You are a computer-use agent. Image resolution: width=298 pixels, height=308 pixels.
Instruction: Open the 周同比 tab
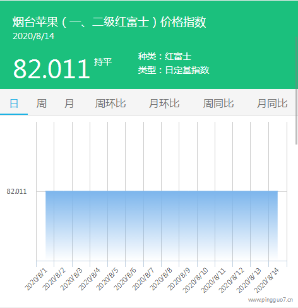218,104
